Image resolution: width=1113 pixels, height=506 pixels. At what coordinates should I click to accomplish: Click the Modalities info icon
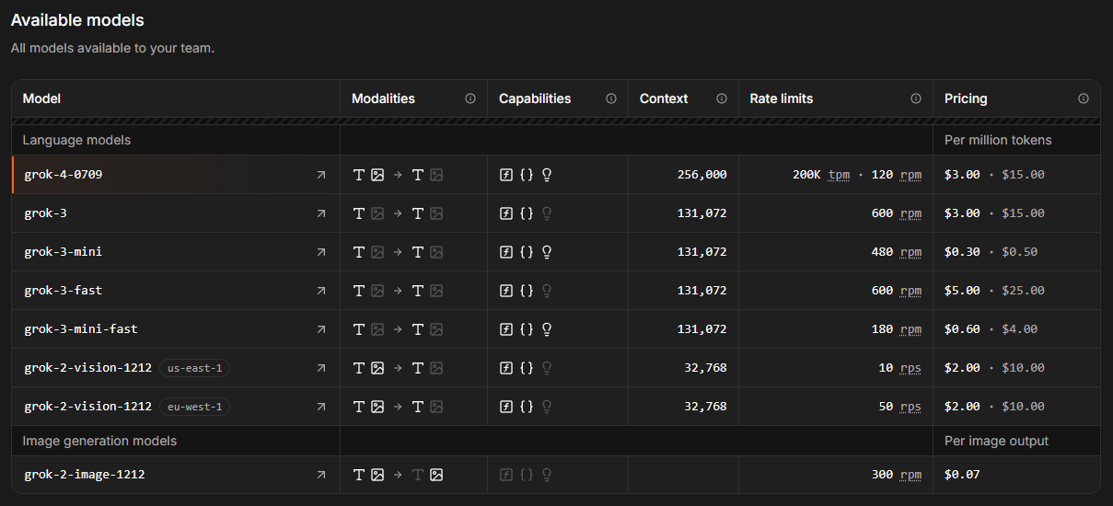pyautogui.click(x=470, y=98)
